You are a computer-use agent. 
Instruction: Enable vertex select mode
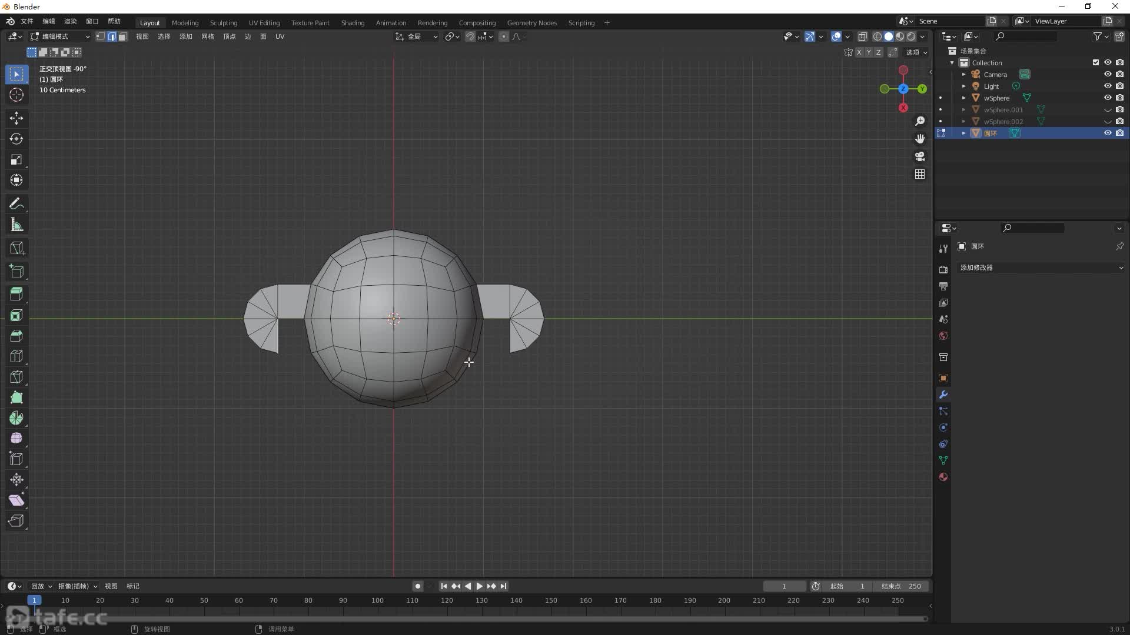(x=101, y=36)
